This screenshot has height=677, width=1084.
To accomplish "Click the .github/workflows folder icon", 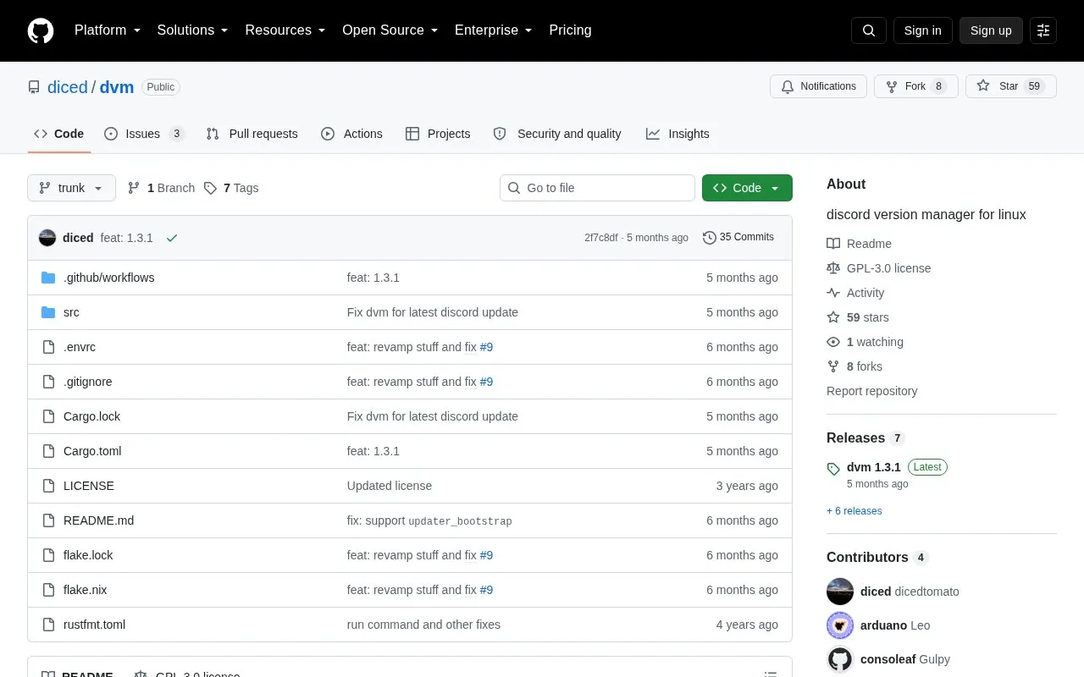I will (x=48, y=278).
